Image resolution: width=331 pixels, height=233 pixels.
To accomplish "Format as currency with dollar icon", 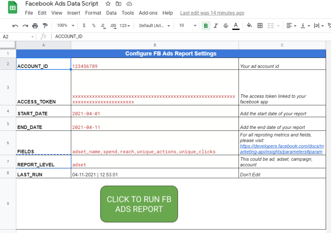I will [x=84, y=25].
